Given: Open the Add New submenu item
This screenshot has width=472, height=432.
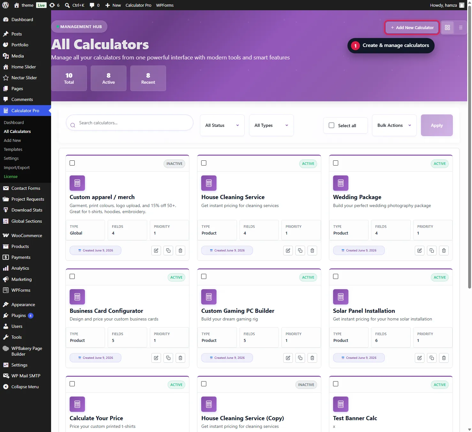Looking at the screenshot, I should [12, 140].
